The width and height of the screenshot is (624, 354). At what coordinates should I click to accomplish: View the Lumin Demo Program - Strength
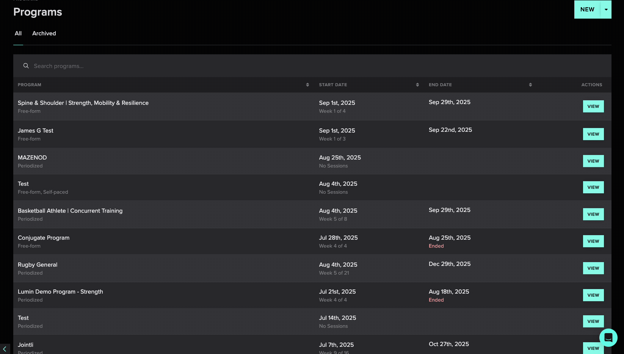(x=593, y=295)
